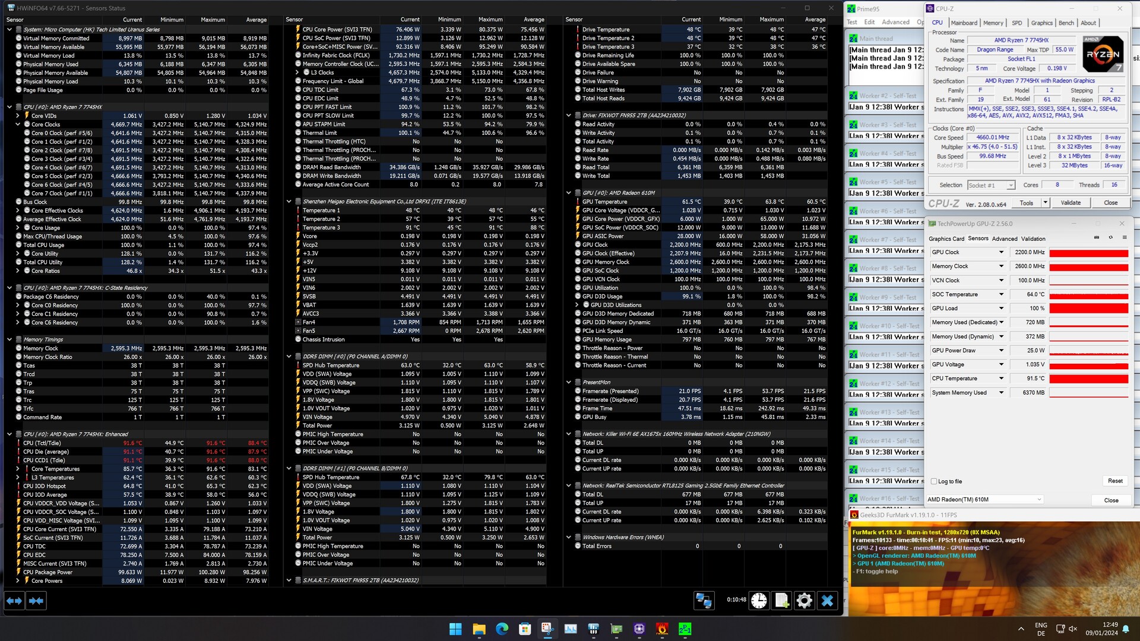This screenshot has height=641, width=1140.
Task: Click the start logging file icon
Action: click(781, 601)
